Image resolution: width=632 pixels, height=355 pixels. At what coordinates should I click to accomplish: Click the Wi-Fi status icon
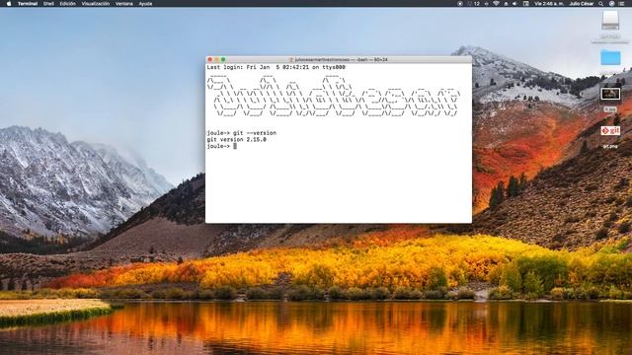[496, 4]
